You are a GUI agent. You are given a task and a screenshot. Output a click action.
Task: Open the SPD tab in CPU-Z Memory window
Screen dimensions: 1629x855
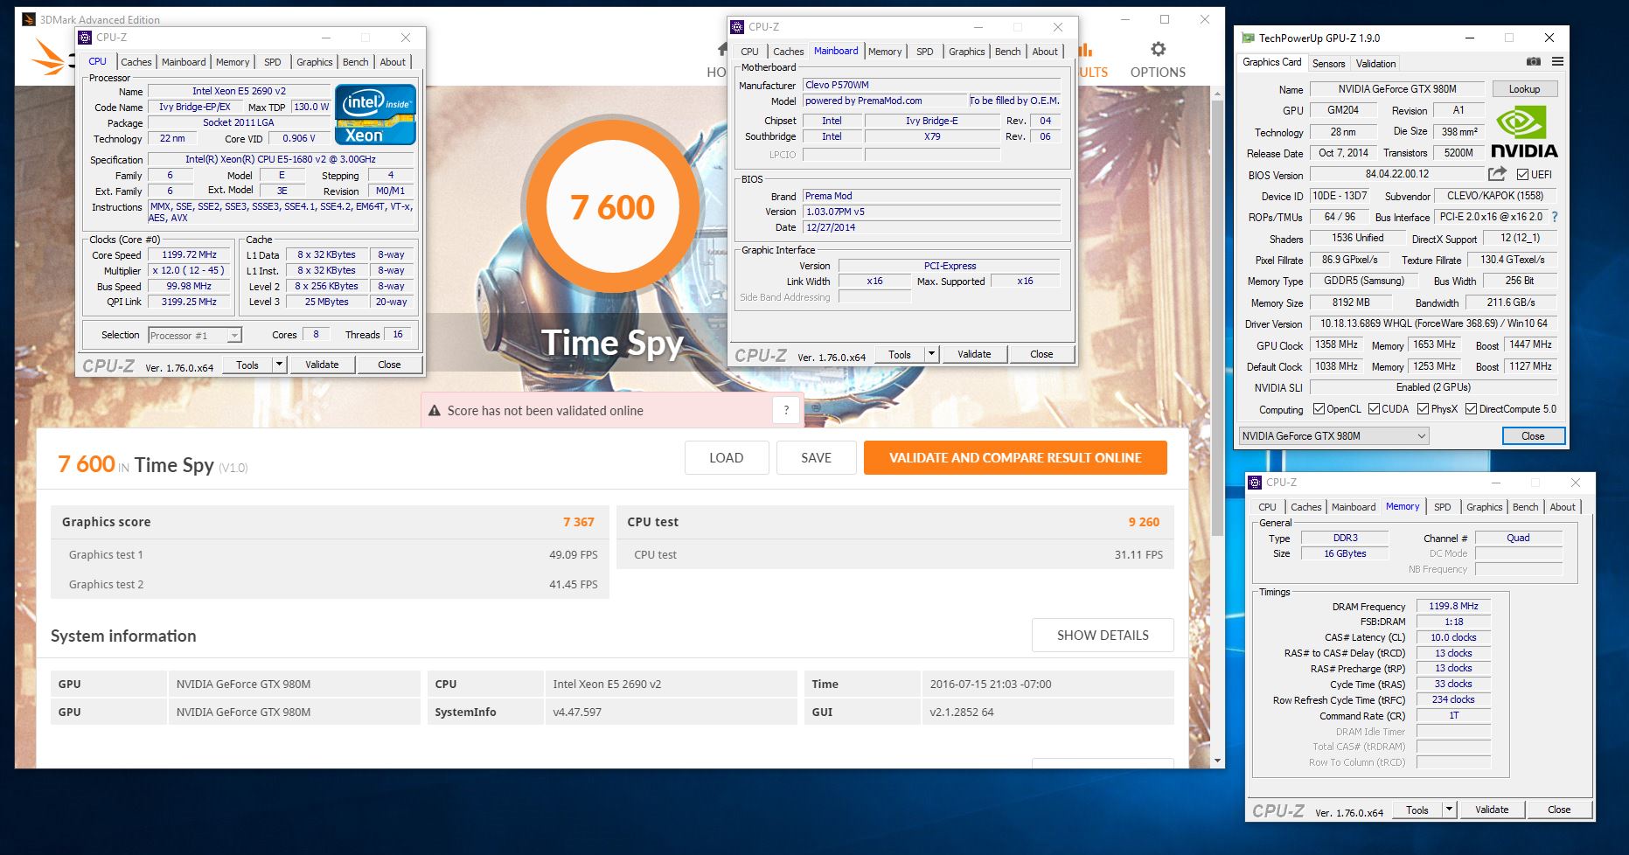click(x=1442, y=507)
